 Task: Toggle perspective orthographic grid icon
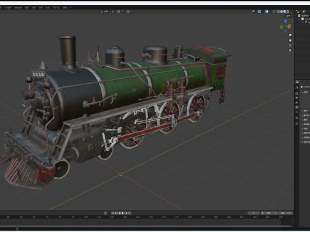click(290, 50)
